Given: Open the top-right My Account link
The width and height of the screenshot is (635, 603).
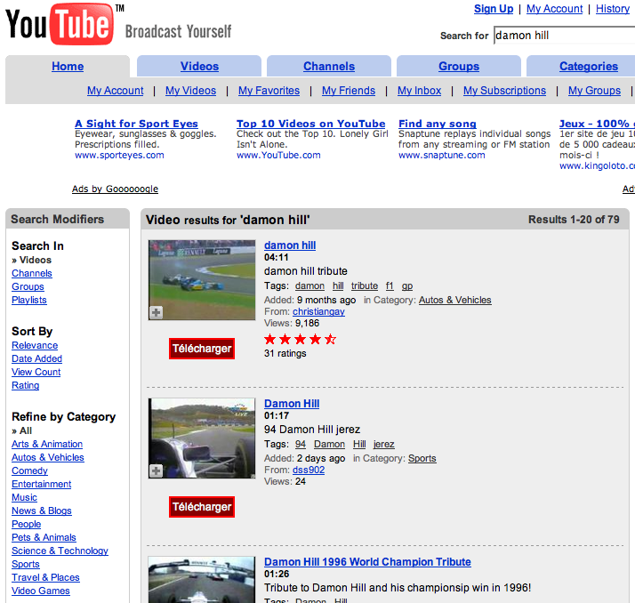Looking at the screenshot, I should pyautogui.click(x=554, y=9).
